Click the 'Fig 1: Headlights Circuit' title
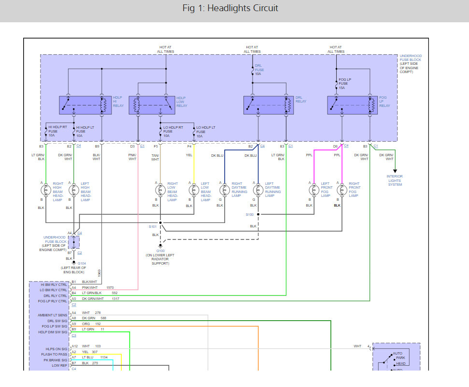This screenshot has width=469, height=387. 230,8
